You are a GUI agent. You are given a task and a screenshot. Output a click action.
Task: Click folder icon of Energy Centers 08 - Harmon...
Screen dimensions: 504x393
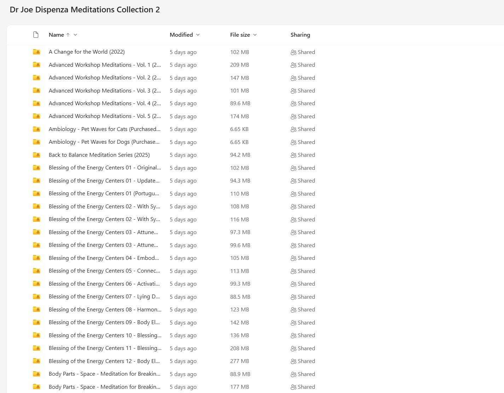(x=36, y=310)
